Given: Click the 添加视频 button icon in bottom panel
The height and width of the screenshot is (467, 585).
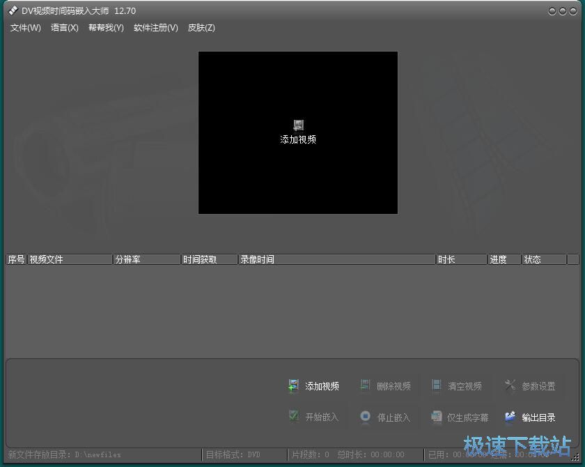Looking at the screenshot, I should (294, 385).
